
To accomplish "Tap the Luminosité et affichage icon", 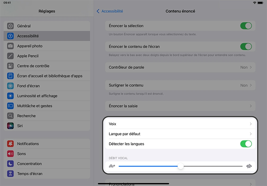I will [x=10, y=96].
